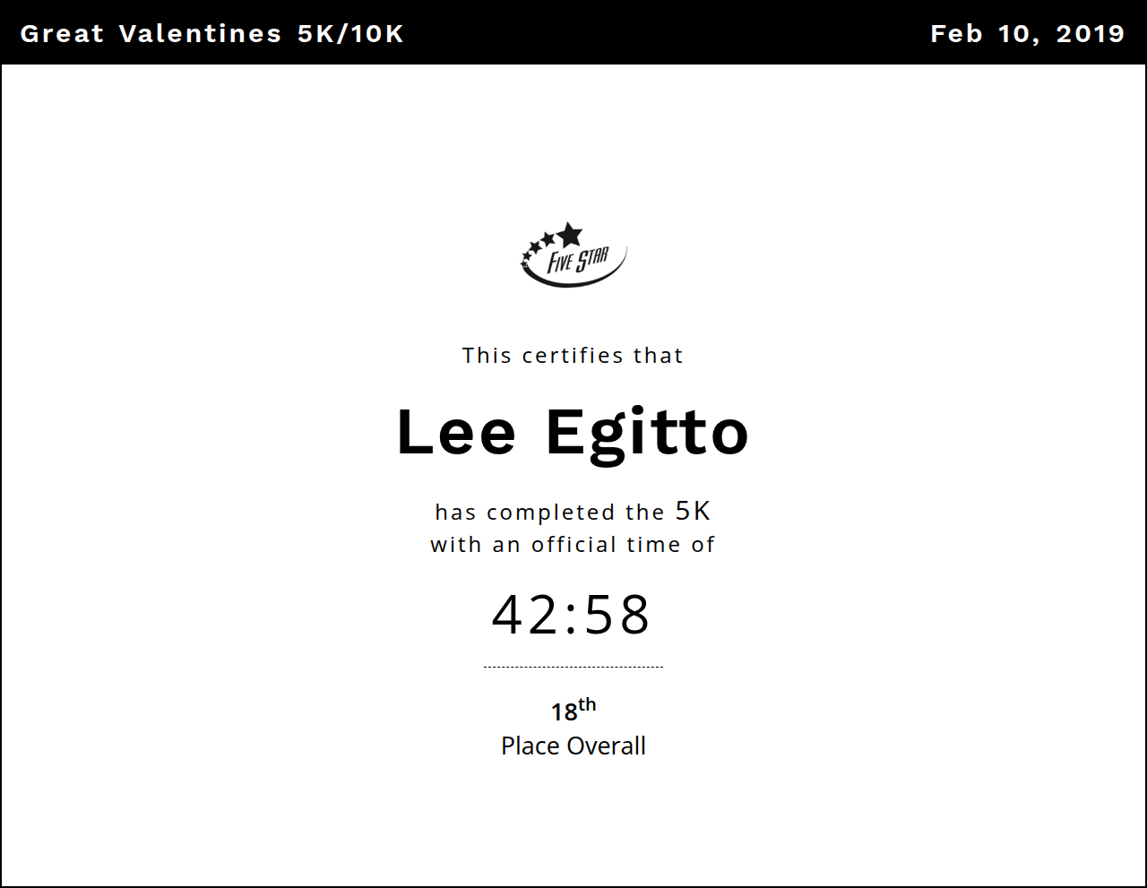1147x888 pixels.
Task: Click the Five Star logo
Action: pyautogui.click(x=573, y=255)
